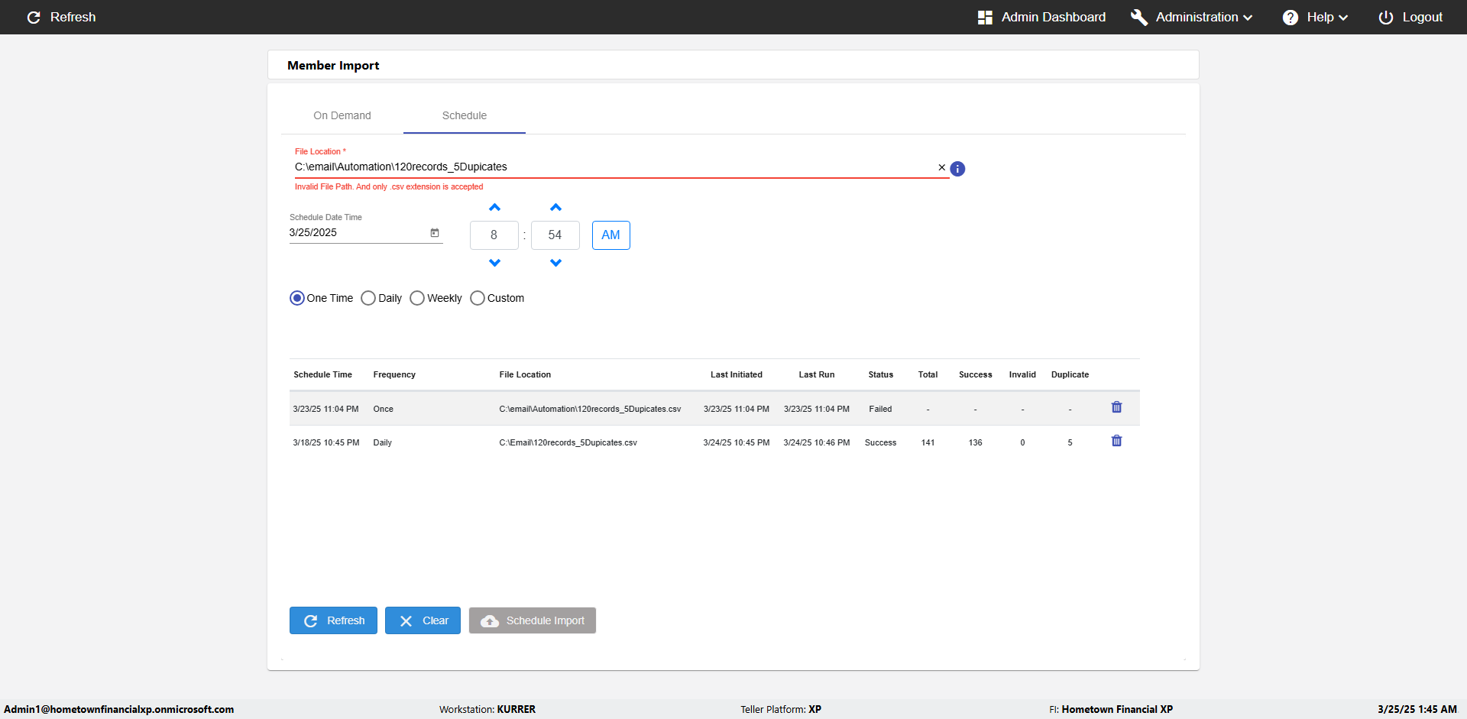This screenshot has width=1467, height=719.
Task: Expand the Administration menu
Action: 1191,17
